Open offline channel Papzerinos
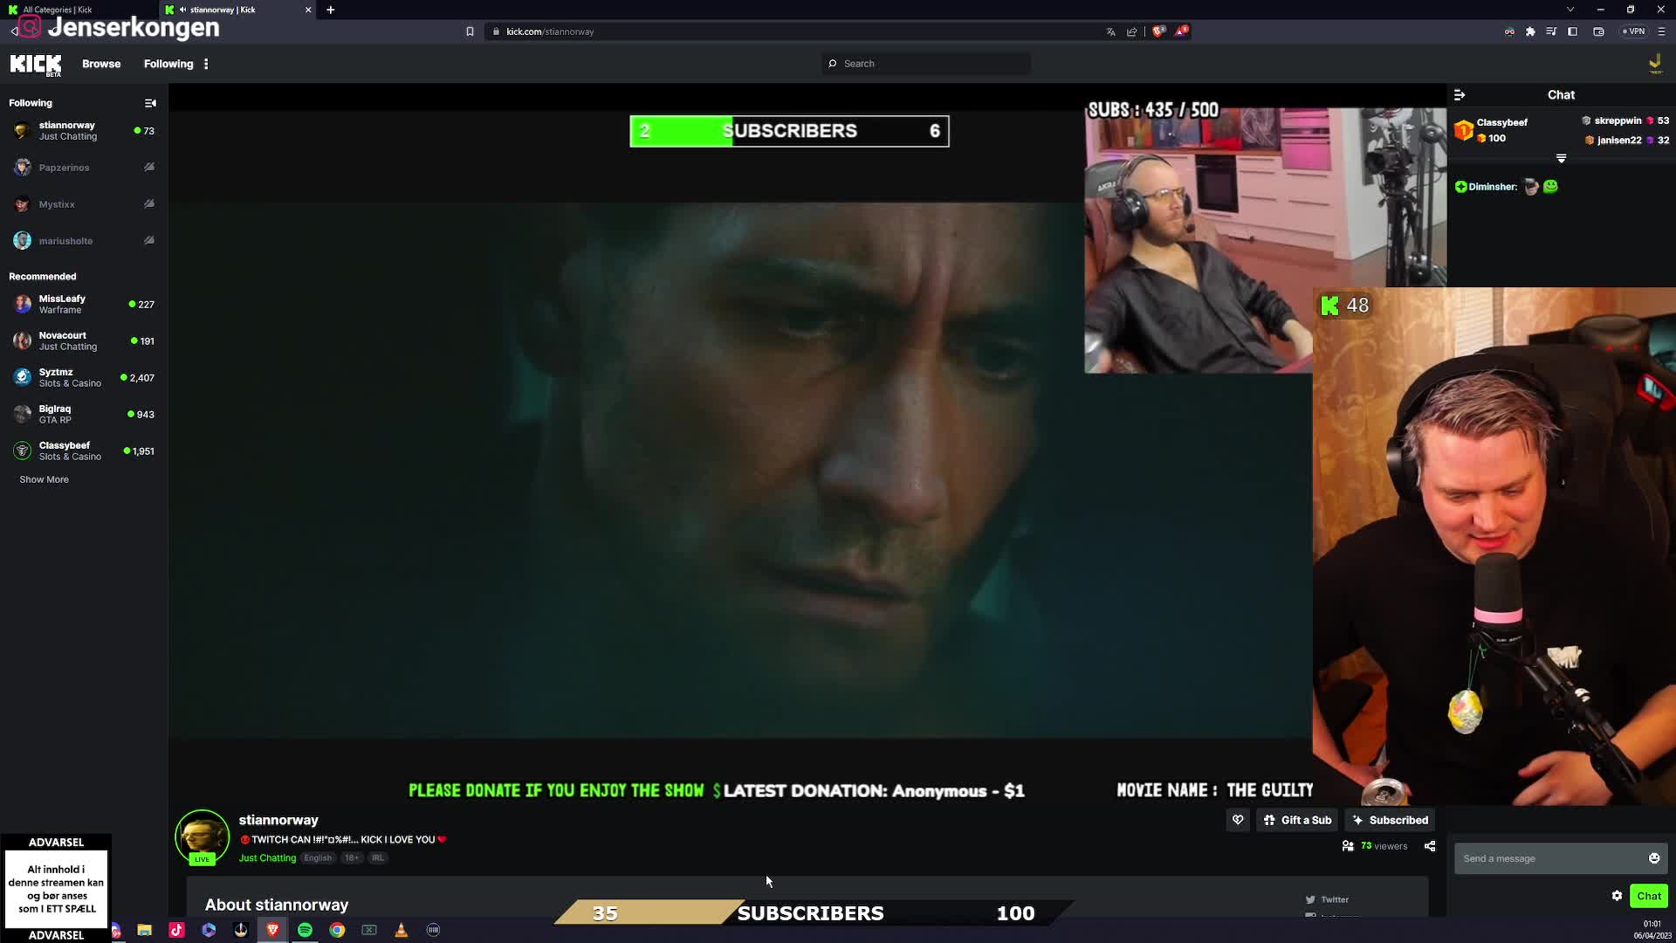The height and width of the screenshot is (943, 1676). [x=84, y=168]
